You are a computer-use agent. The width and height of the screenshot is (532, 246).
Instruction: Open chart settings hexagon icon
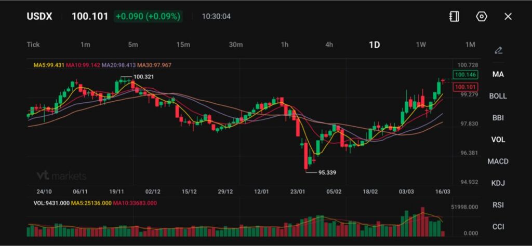pyautogui.click(x=482, y=17)
